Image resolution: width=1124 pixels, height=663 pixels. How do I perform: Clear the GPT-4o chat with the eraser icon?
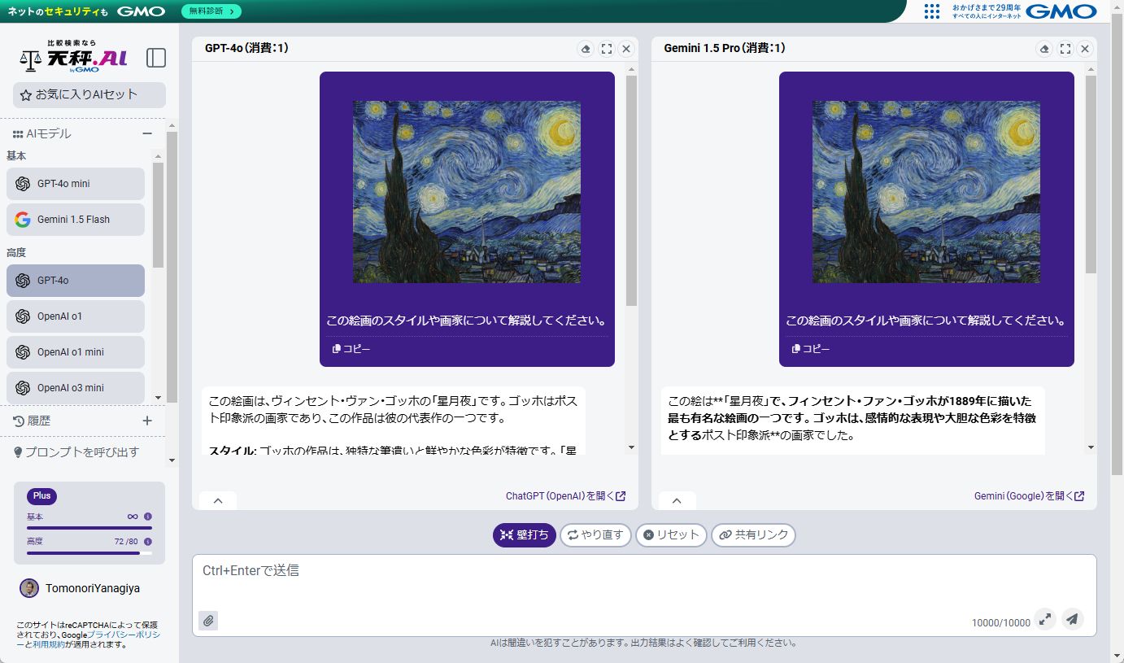[586, 49]
